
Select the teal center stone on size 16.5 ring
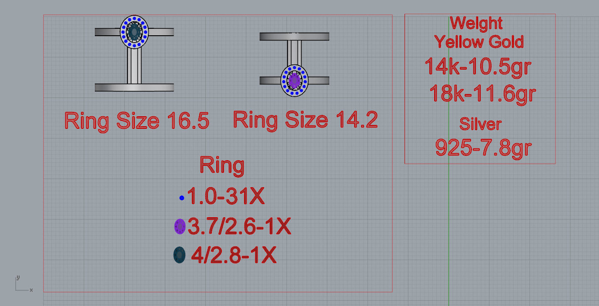click(134, 31)
